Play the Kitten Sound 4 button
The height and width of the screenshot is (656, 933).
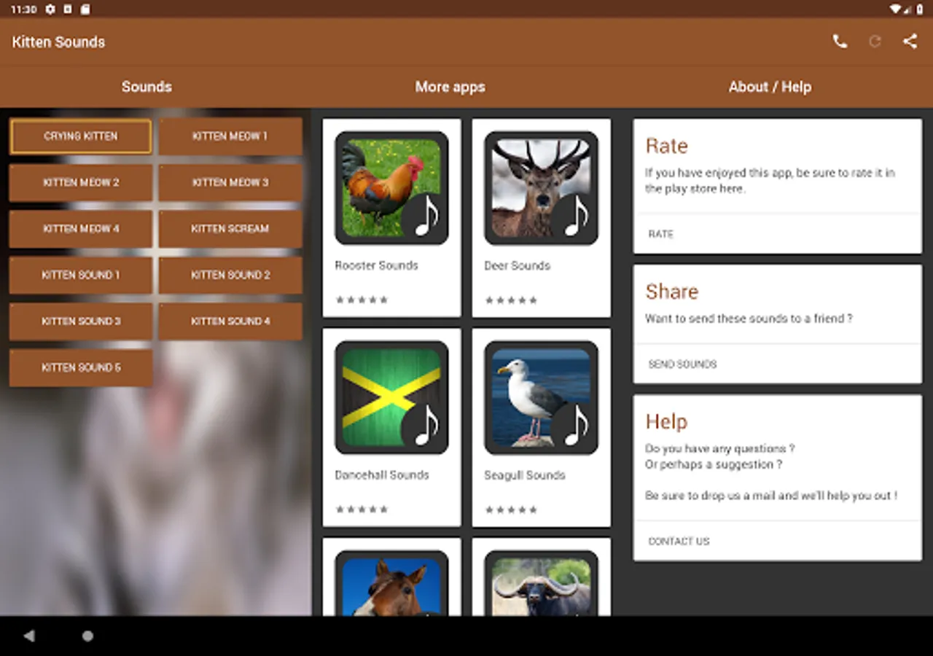[230, 321]
